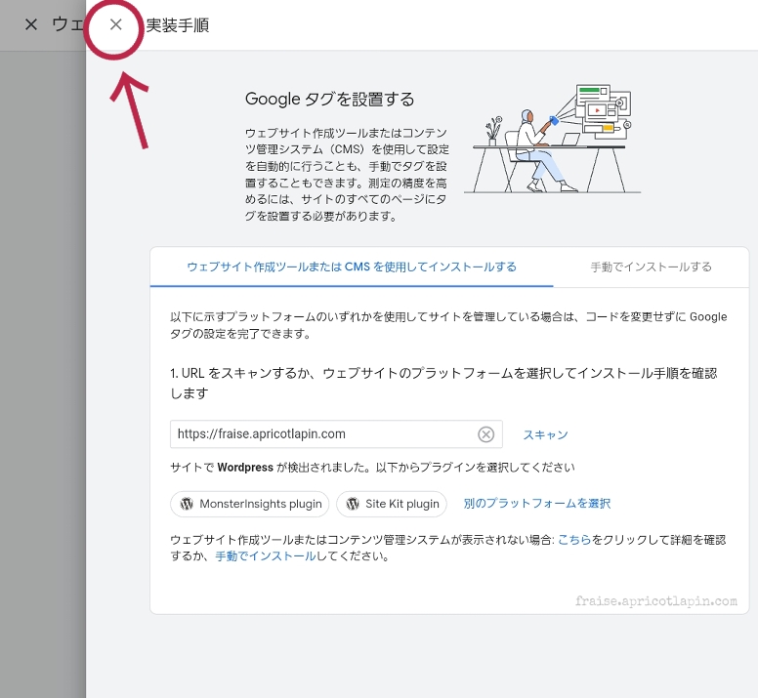Click the スキャン button

[x=545, y=434]
